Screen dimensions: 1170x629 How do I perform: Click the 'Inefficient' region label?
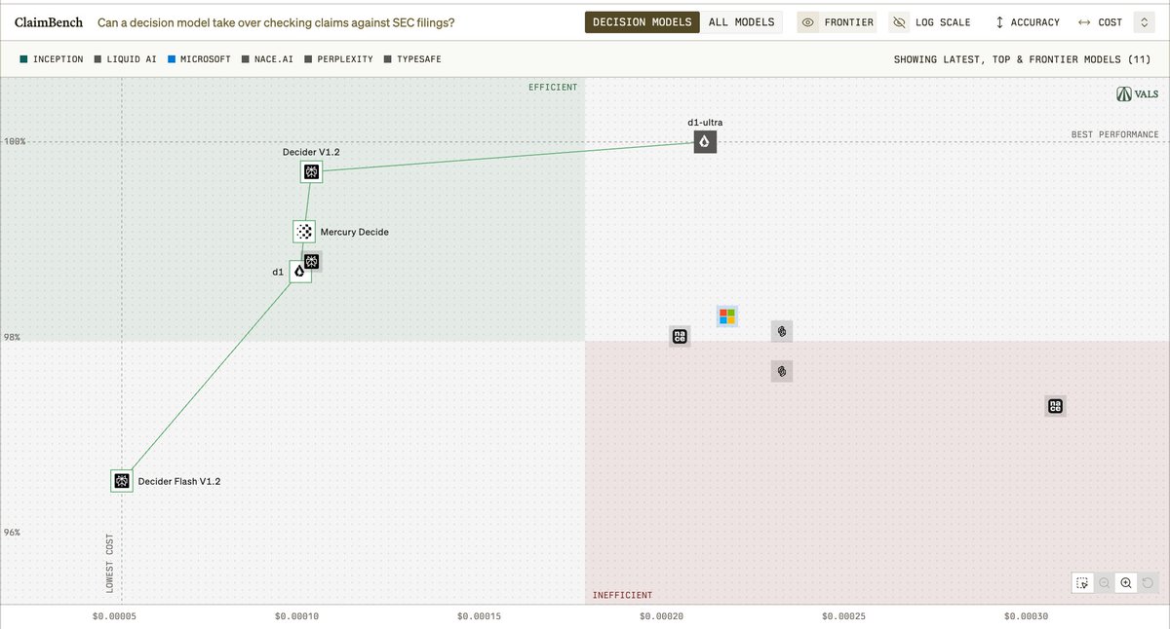623,595
